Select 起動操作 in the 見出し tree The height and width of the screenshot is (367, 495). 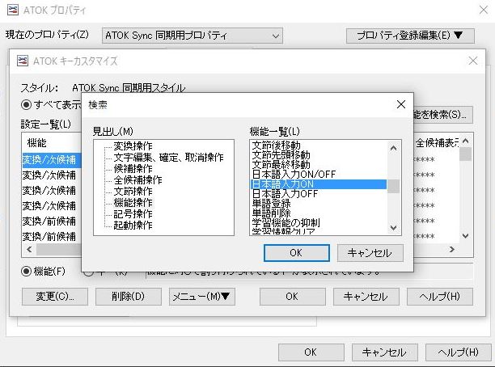point(133,225)
